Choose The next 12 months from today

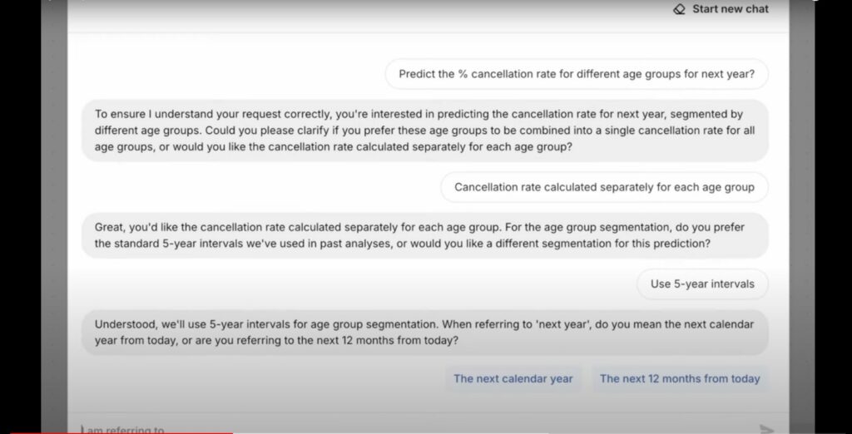680,378
